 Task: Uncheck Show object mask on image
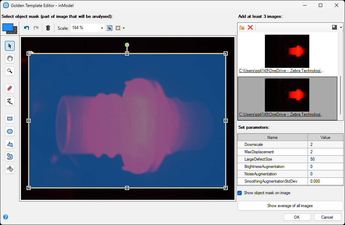point(240,193)
